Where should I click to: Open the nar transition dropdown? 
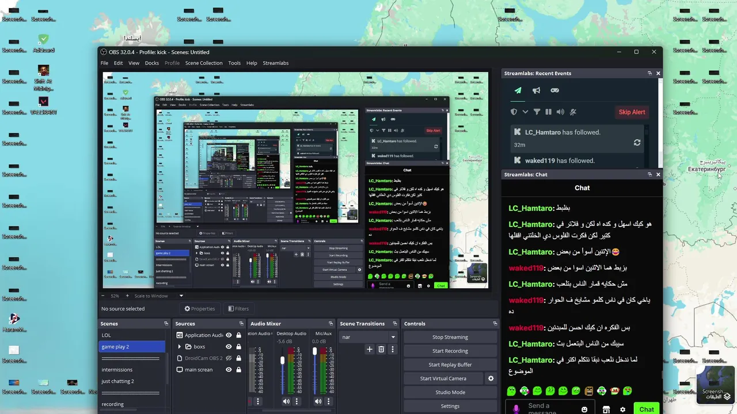pyautogui.click(x=368, y=337)
